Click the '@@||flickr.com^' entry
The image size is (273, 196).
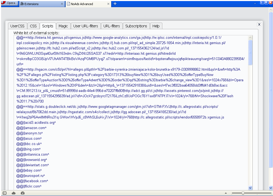pos(29,186)
